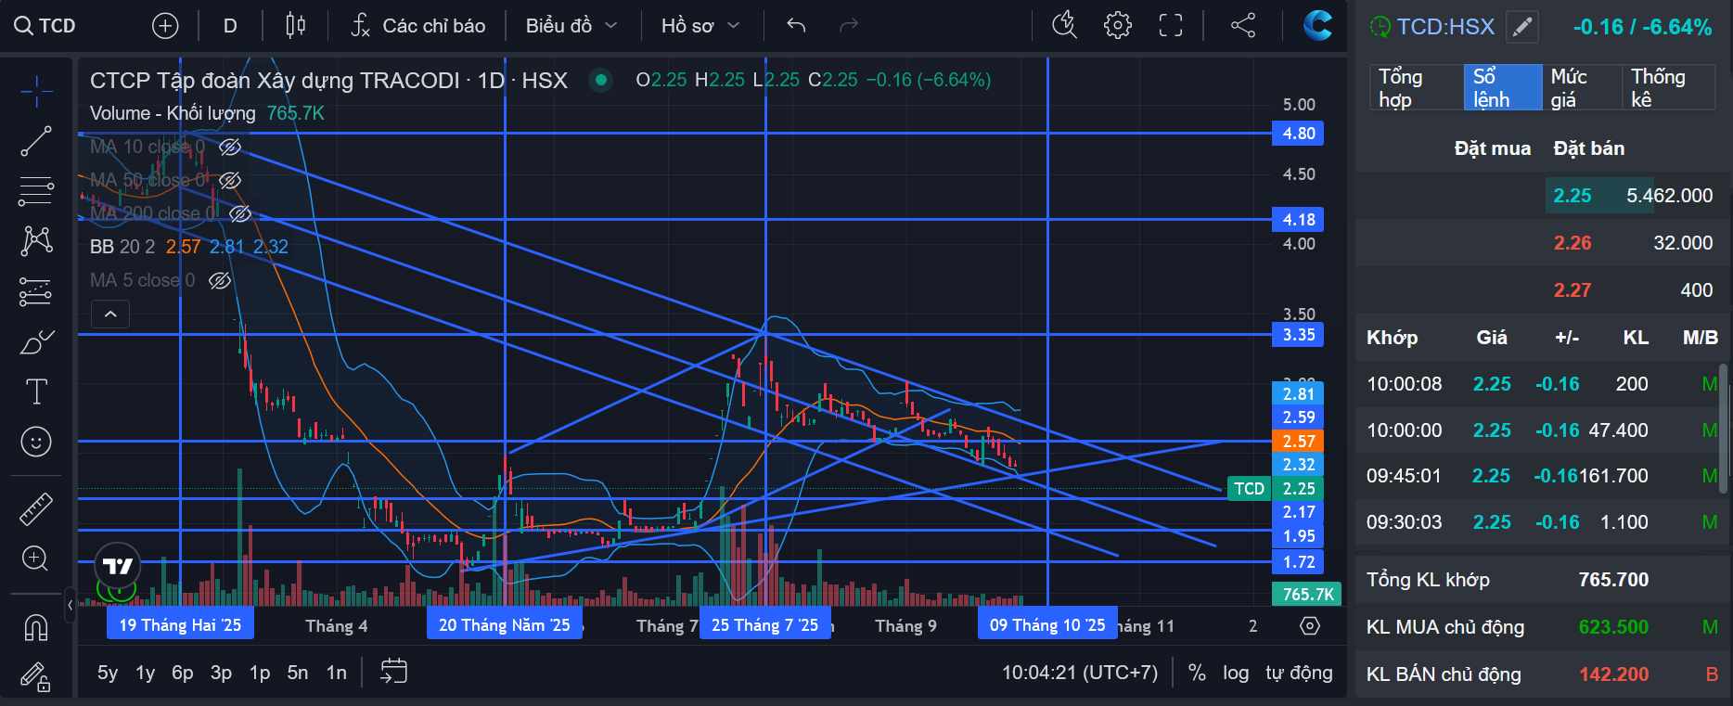Image resolution: width=1733 pixels, height=706 pixels.
Task: Toggle visibility of MA 5 close indicator
Action: [219, 280]
